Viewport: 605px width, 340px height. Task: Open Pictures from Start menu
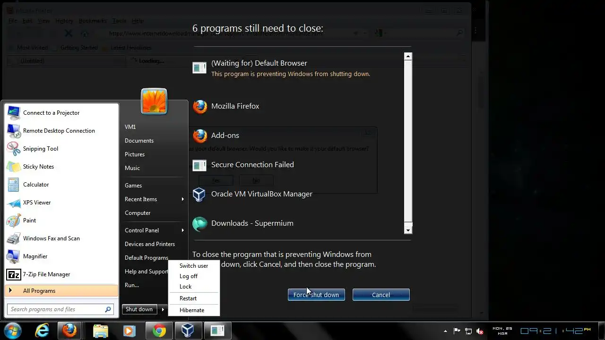(135, 154)
